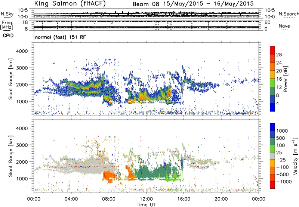
Task: Click the red segment of the Power colorbar
Action: [x=272, y=50]
